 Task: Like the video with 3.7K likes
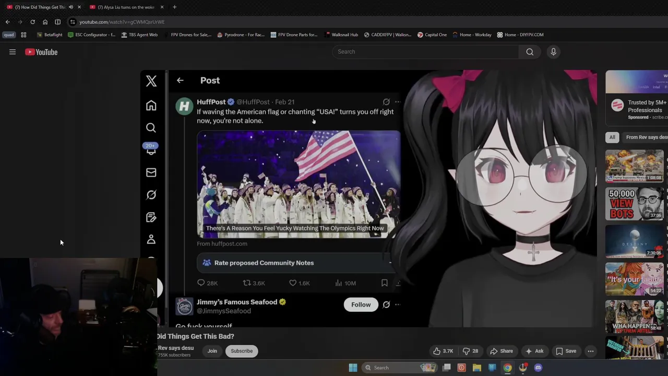point(443,351)
